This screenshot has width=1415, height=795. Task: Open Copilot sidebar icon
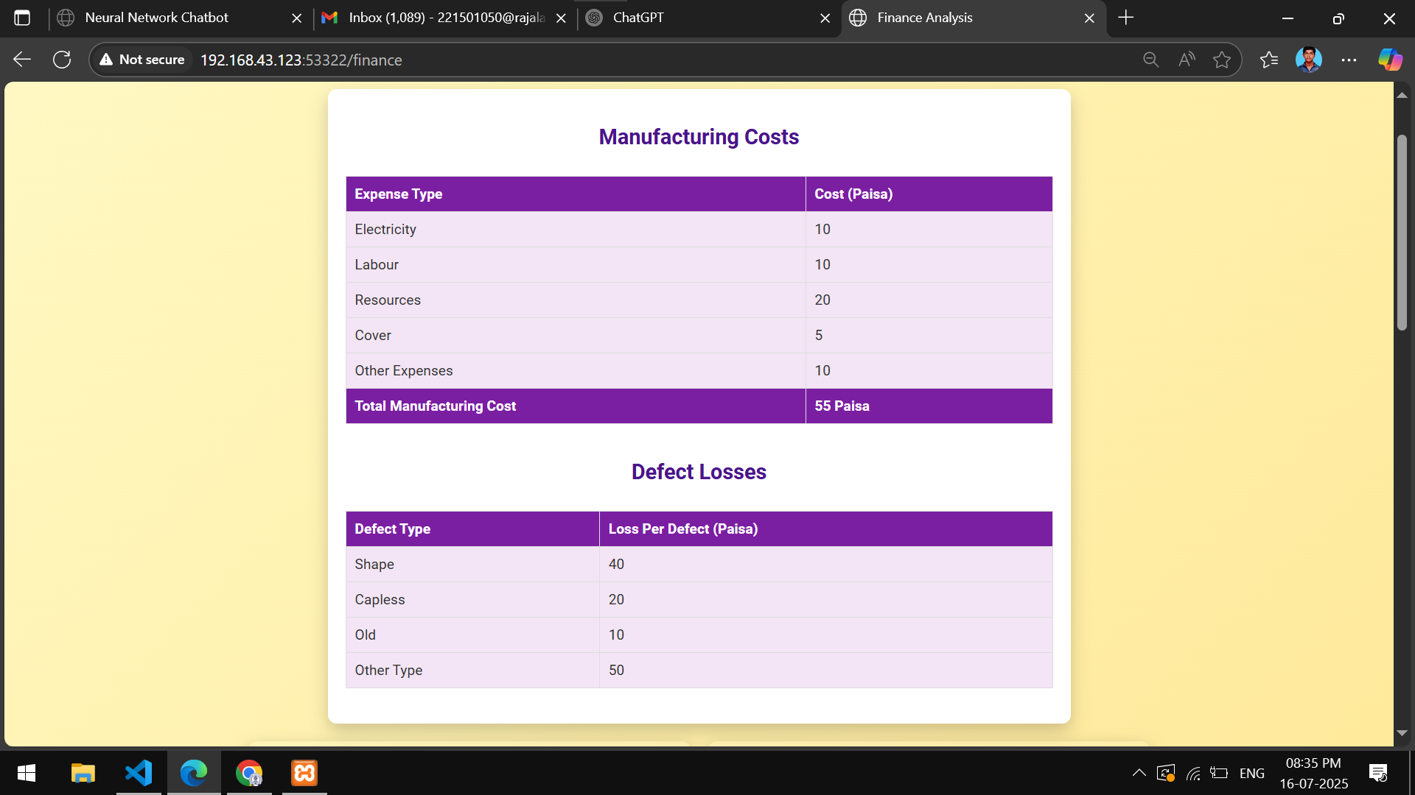point(1390,60)
